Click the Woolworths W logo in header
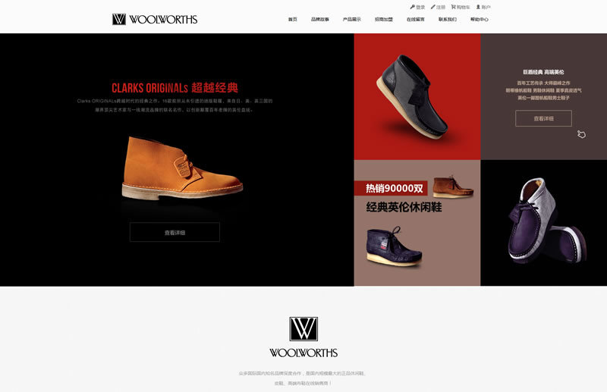This screenshot has height=392, width=607. 119,20
